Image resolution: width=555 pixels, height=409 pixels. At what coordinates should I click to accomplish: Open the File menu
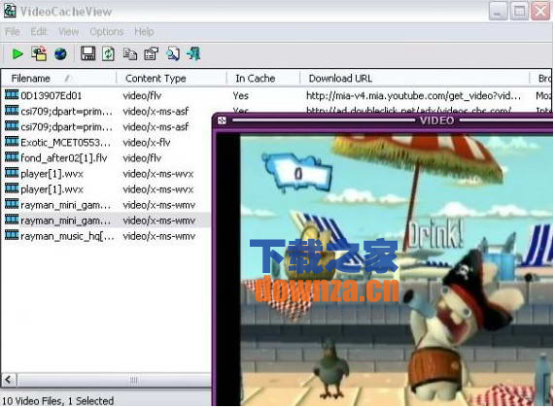coord(13,32)
